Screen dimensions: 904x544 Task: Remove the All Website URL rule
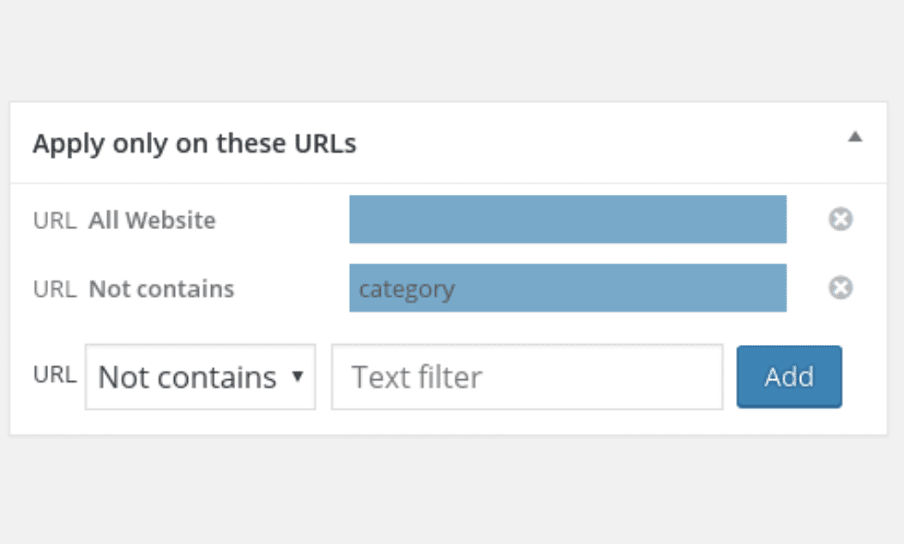[841, 219]
